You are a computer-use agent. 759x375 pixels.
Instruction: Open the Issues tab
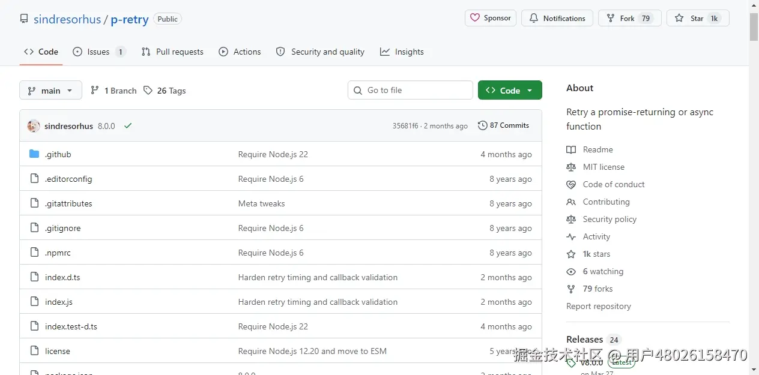click(99, 52)
